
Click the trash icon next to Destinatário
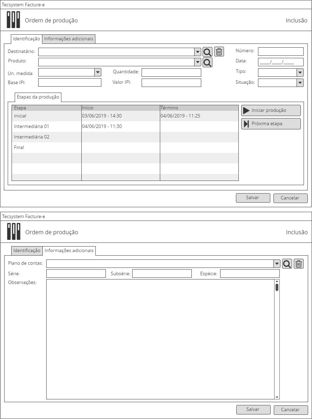pos(219,52)
